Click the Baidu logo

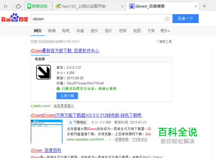coord(15,18)
